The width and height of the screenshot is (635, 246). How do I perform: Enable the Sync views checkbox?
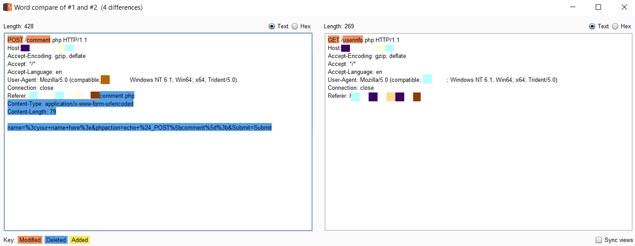[x=599, y=240]
